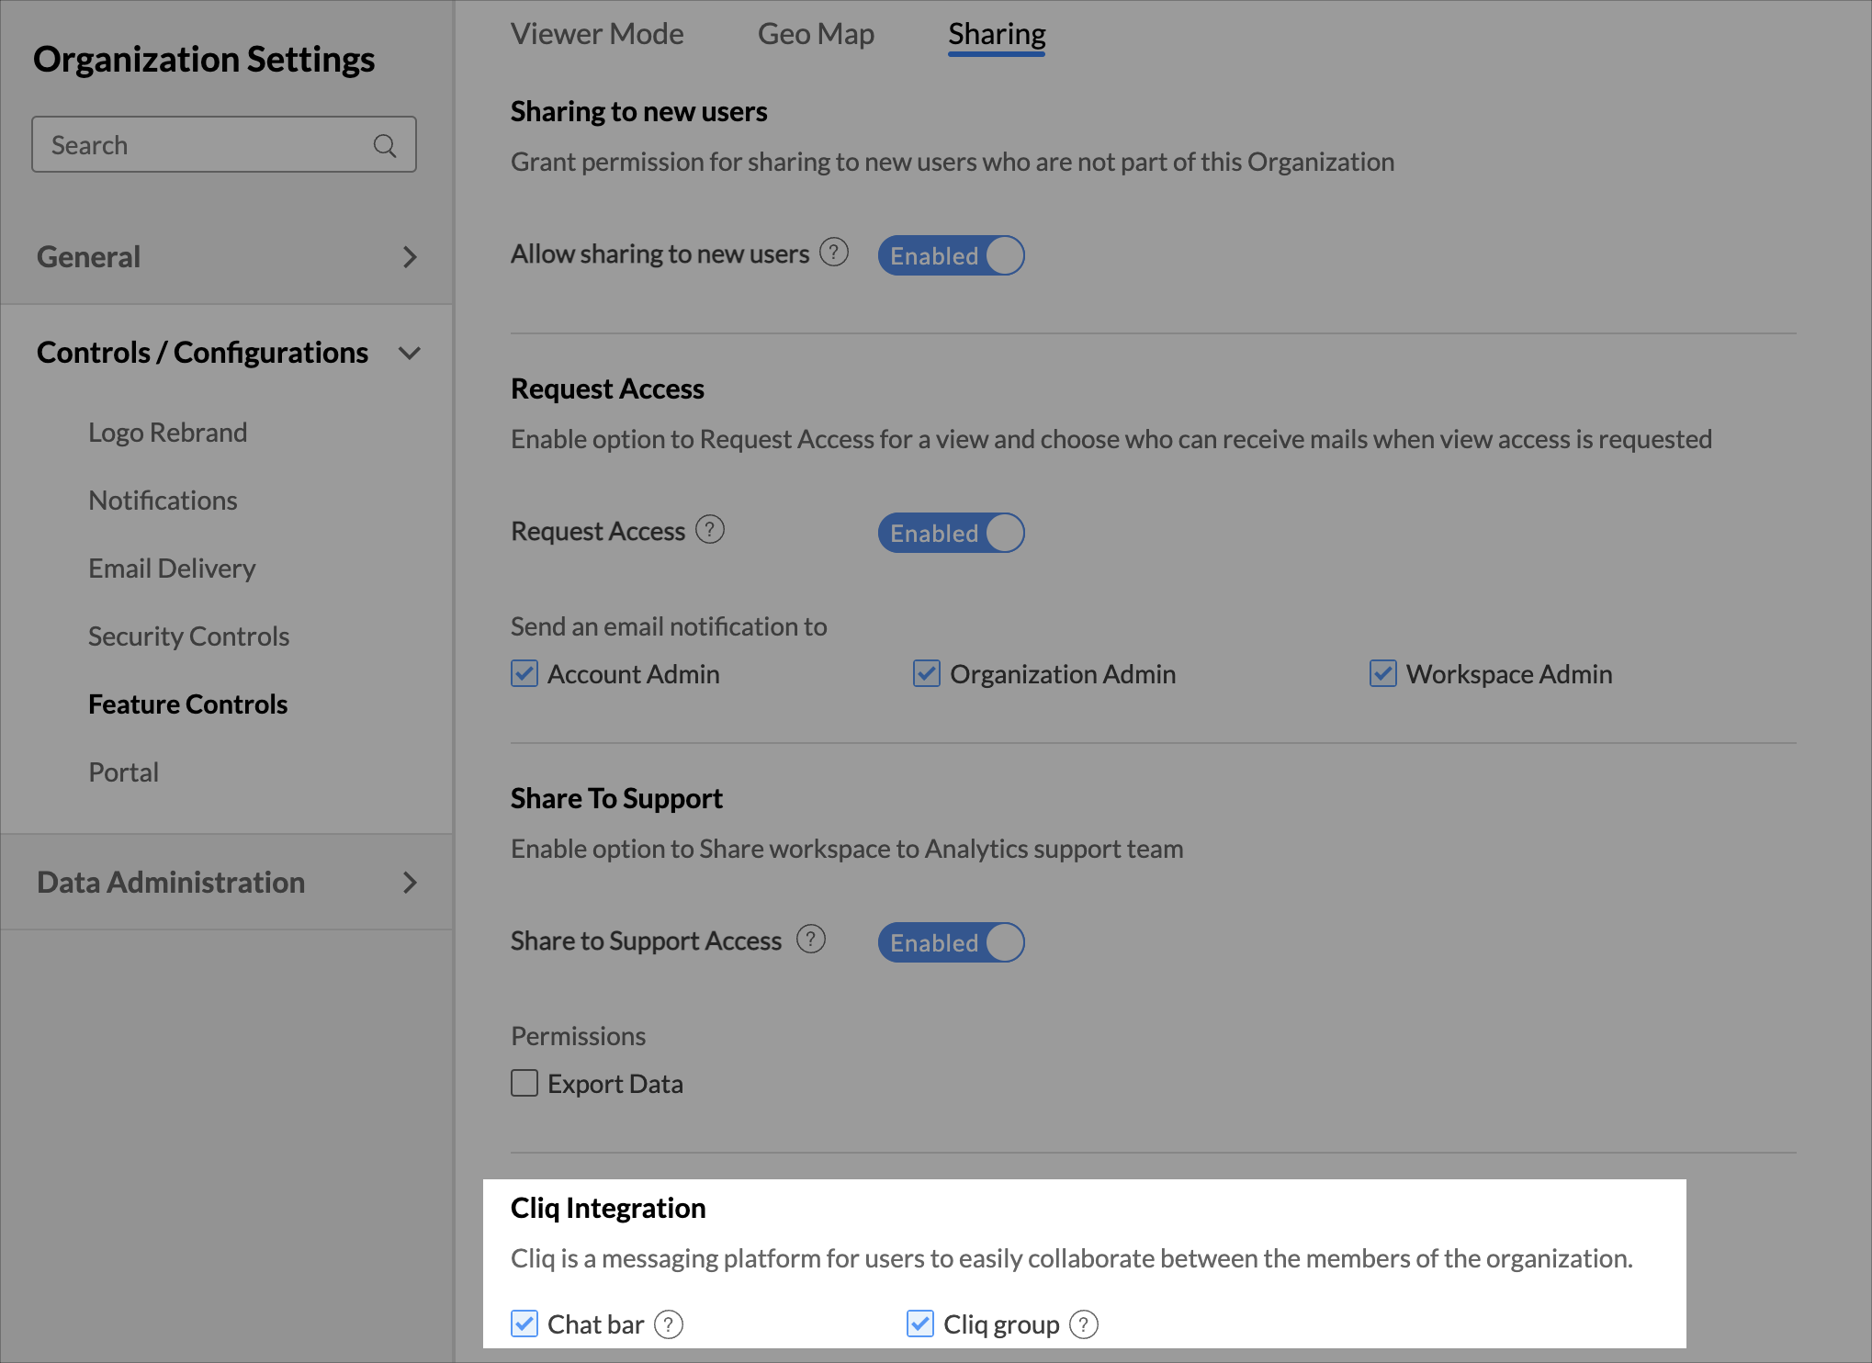Turn off the Request Access toggle
1872x1363 pixels.
pyautogui.click(x=951, y=533)
